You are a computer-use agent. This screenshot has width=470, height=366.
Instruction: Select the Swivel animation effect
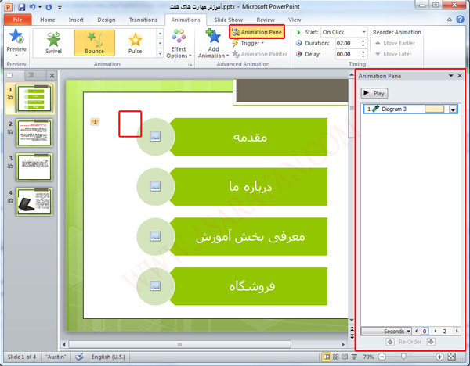tap(53, 45)
